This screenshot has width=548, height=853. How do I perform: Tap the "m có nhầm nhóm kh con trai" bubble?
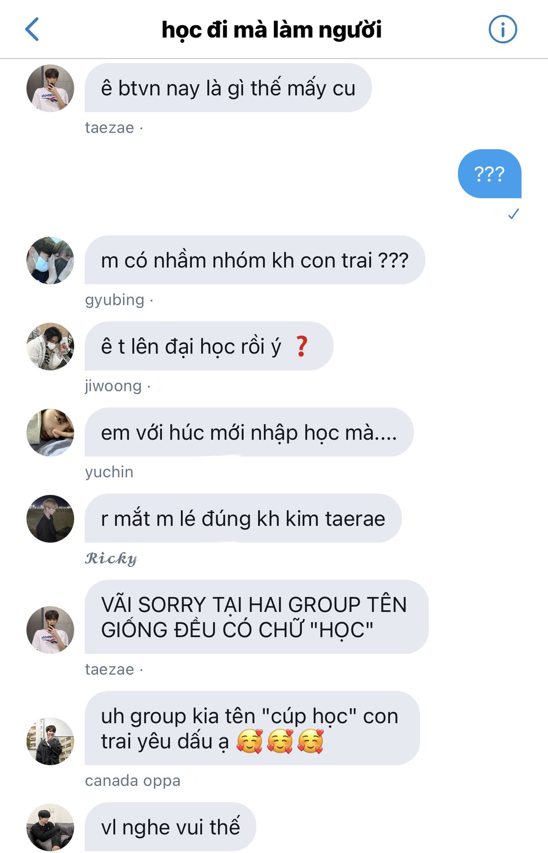[x=255, y=260]
